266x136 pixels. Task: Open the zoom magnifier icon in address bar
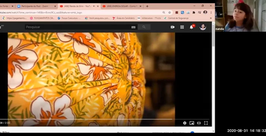tap(164, 12)
